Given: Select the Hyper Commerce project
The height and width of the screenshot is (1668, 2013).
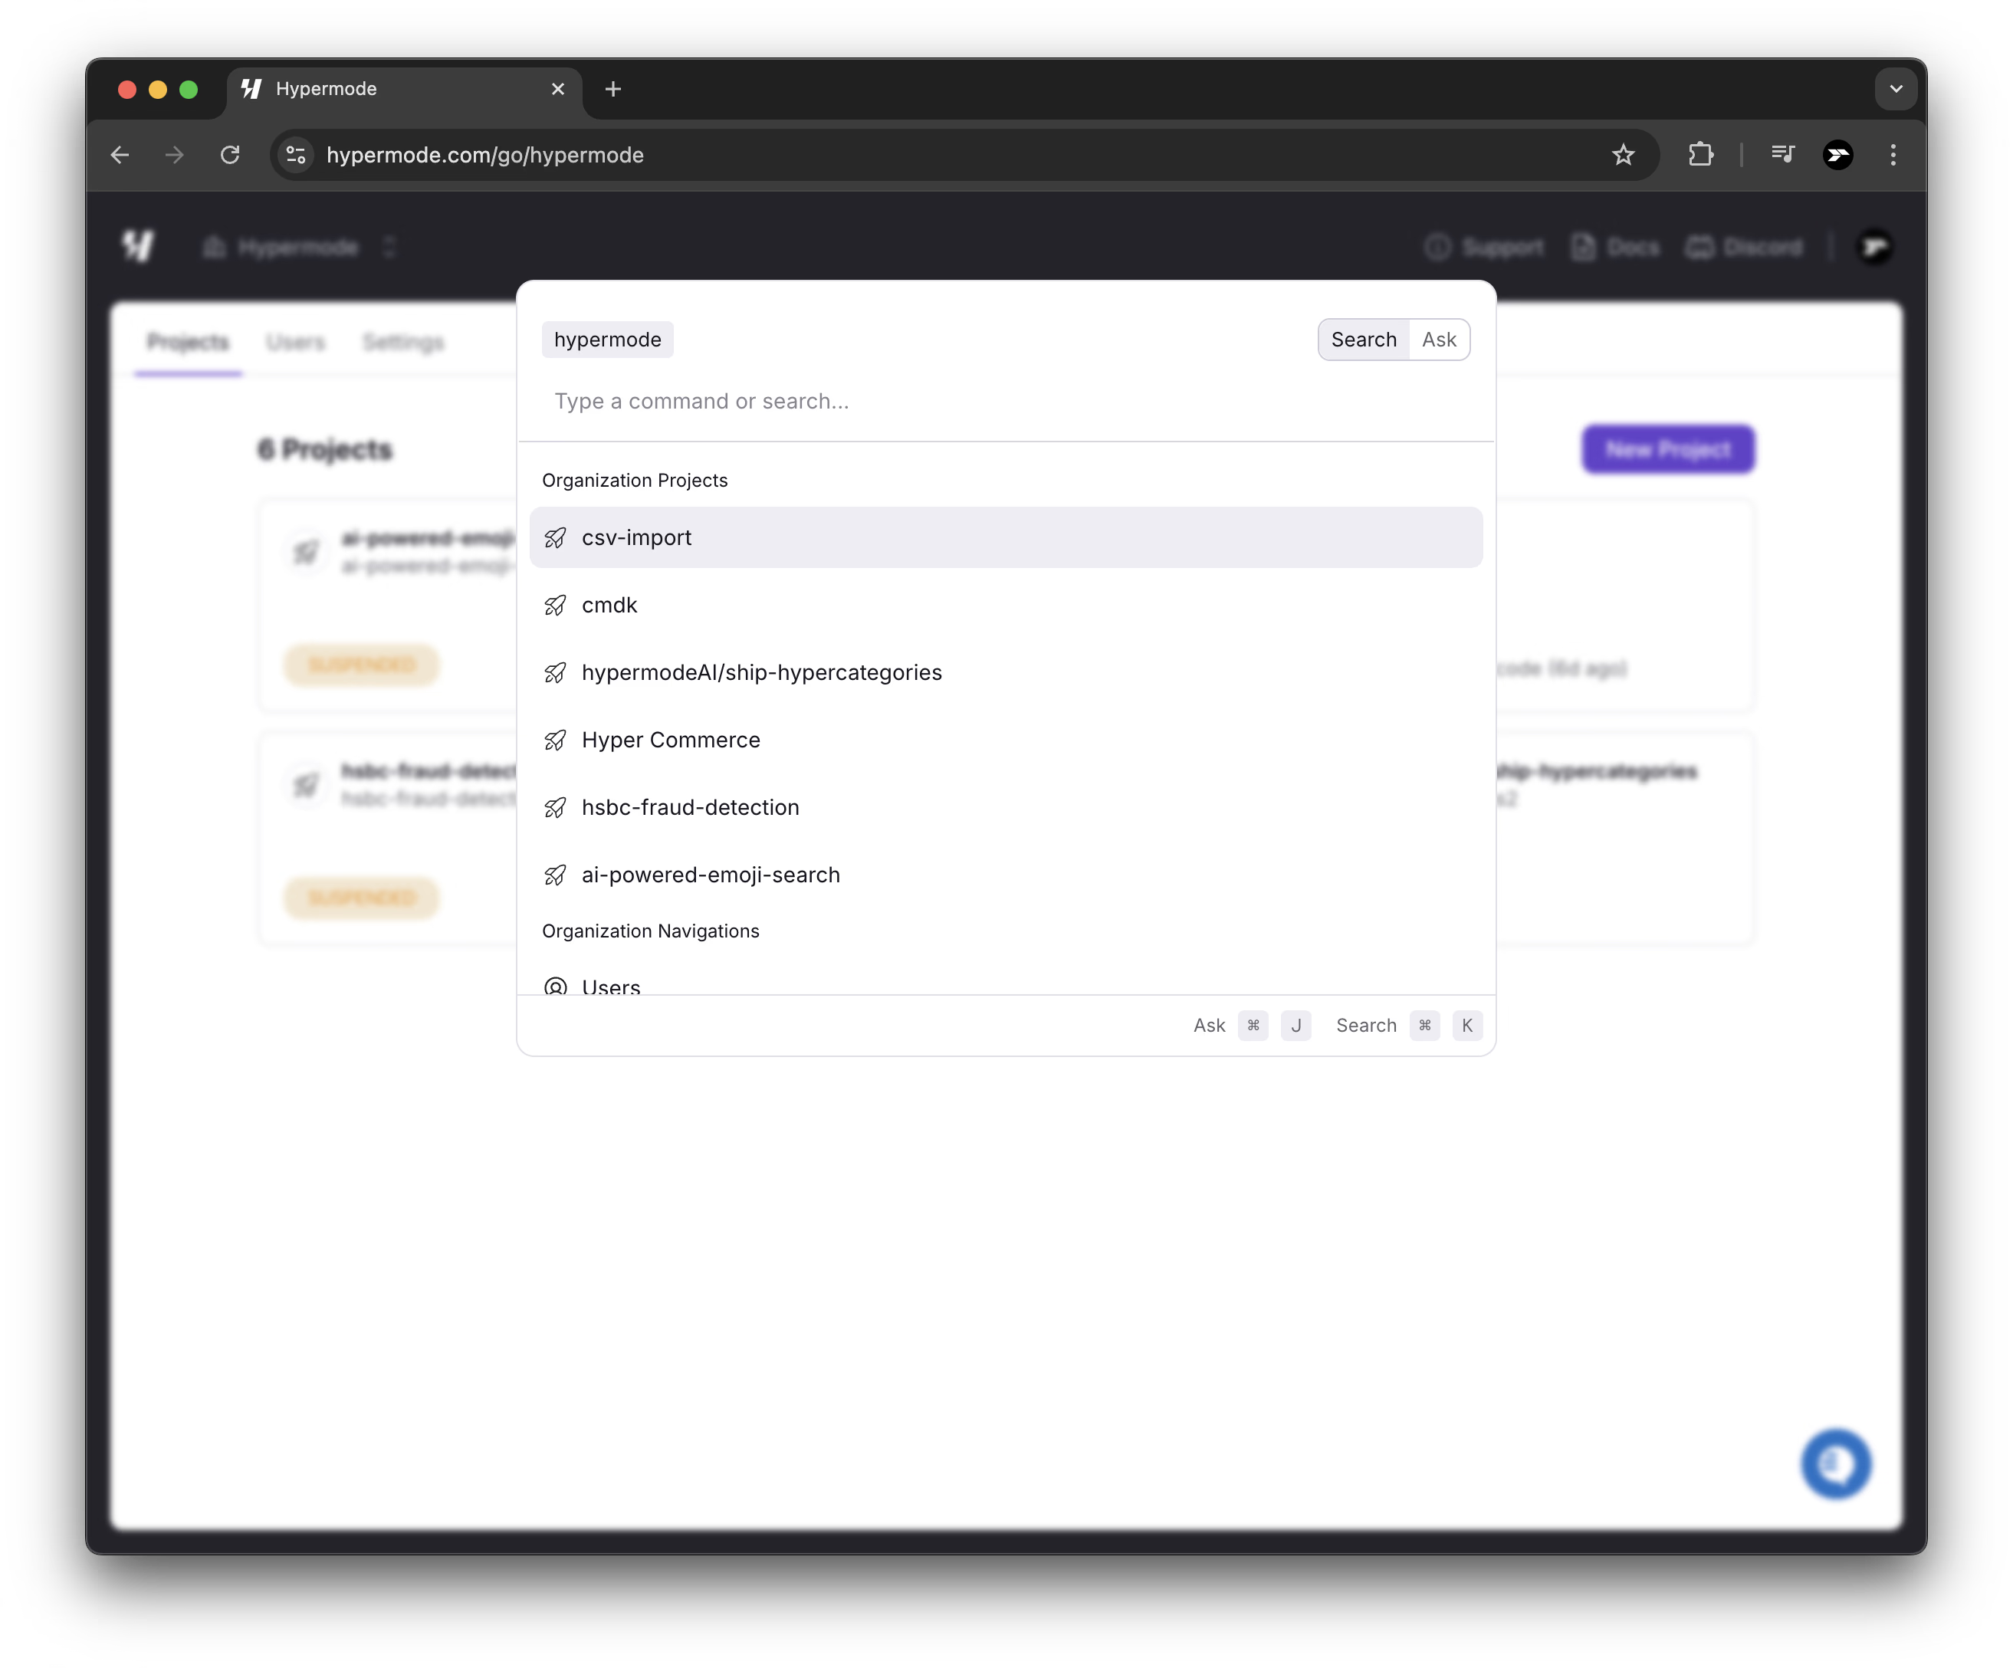Looking at the screenshot, I should [x=1006, y=739].
